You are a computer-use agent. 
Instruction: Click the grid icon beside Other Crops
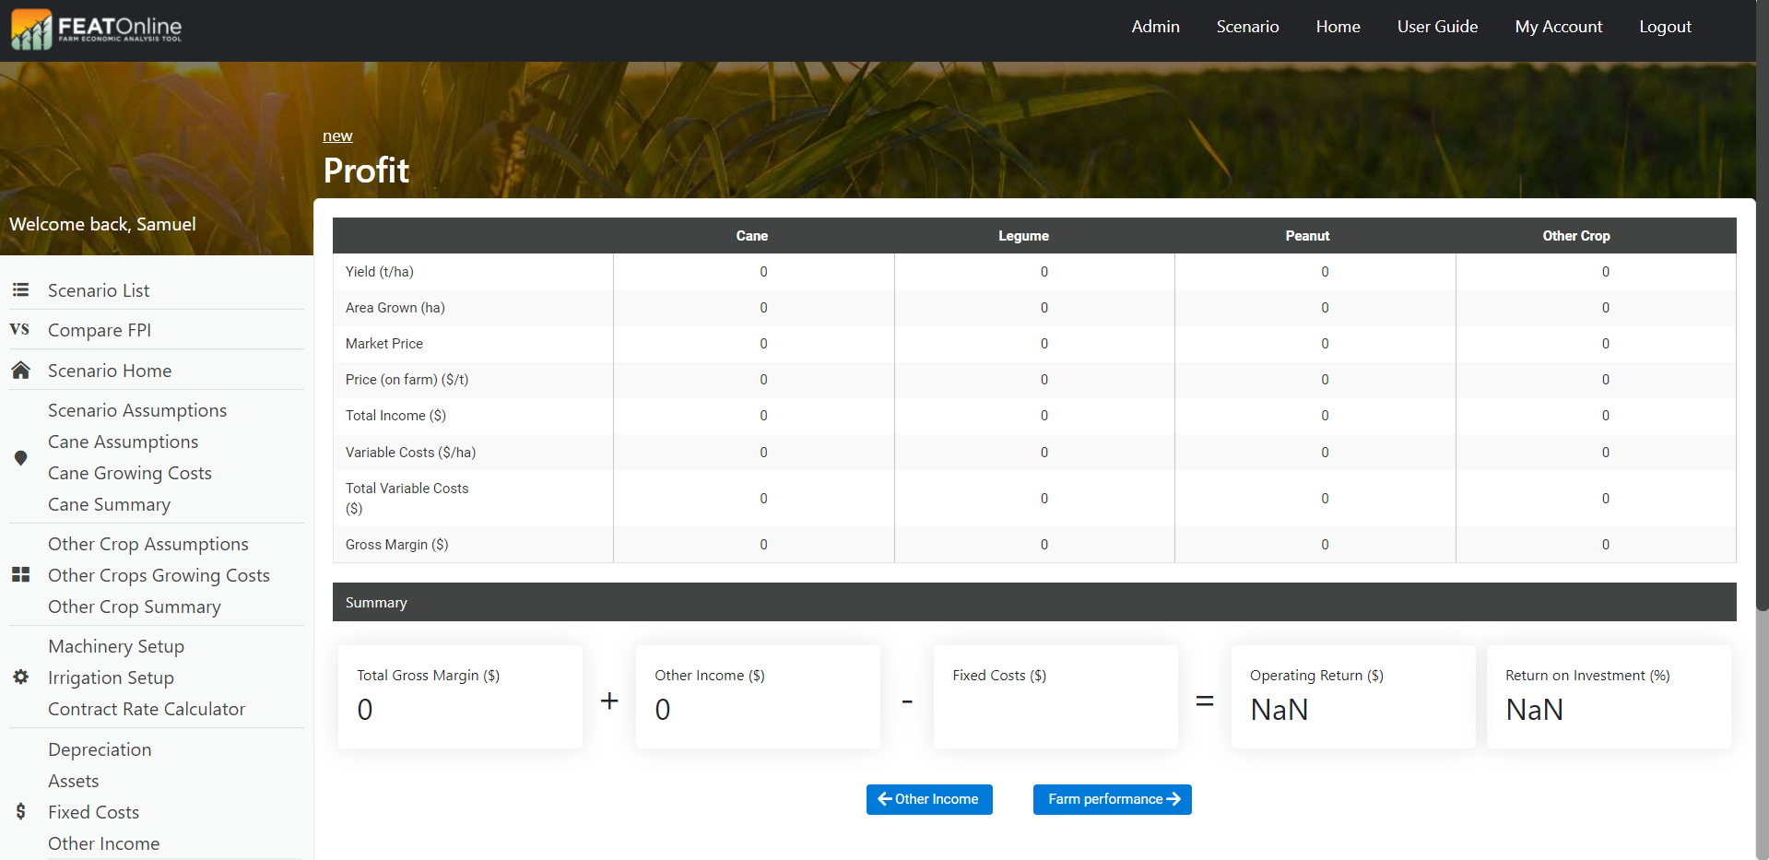pos(20,575)
